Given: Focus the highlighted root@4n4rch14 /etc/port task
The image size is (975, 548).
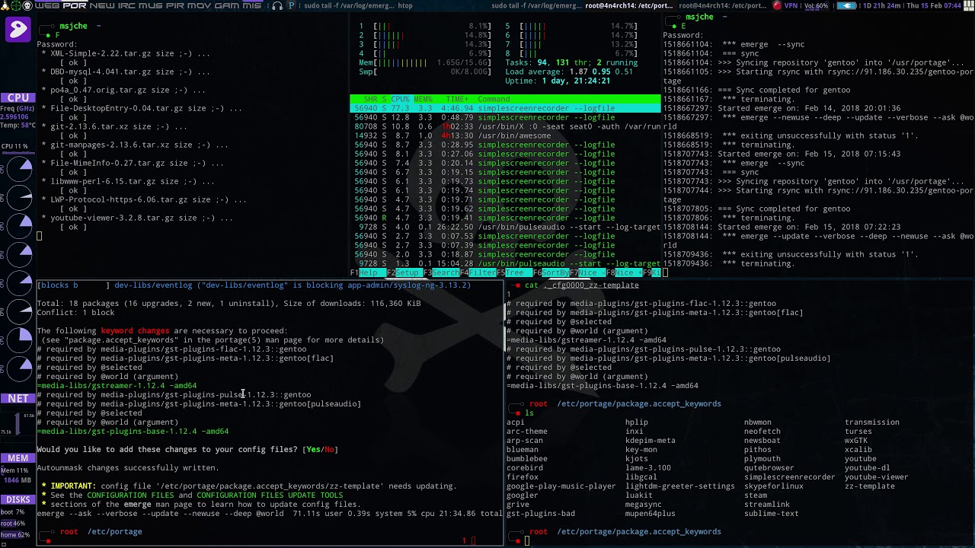Looking at the screenshot, I should pyautogui.click(x=628, y=5).
